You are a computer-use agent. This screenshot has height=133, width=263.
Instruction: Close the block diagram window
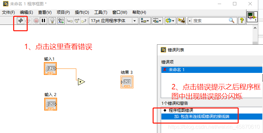pos(250,4)
